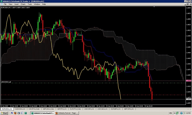Click the red dashed stop-loss line
Viewport: 192px width, 115px height.
tap(93, 95)
